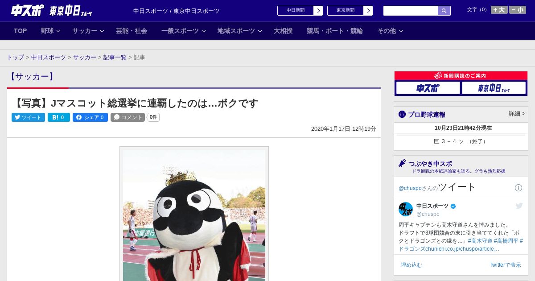The width and height of the screenshot is (535, 281).
Task: Click the トップ breadcrumb link
Action: coord(16,58)
